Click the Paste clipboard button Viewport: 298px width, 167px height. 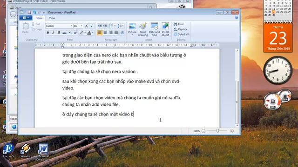tap(26, 28)
